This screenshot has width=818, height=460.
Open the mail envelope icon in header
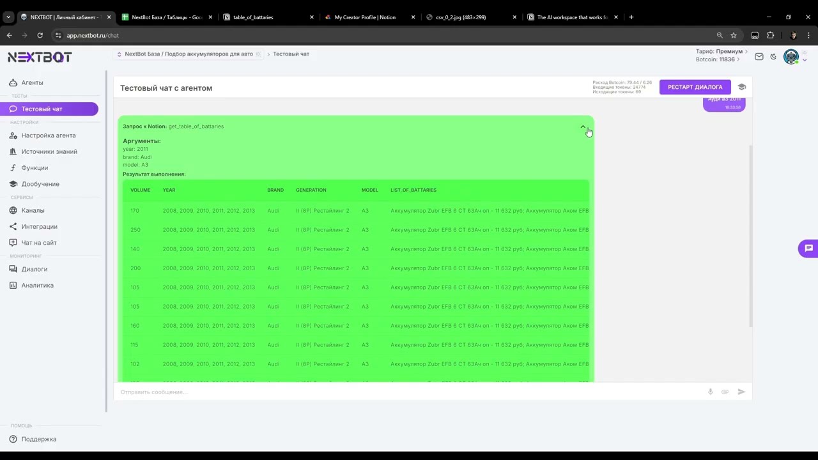coord(759,57)
